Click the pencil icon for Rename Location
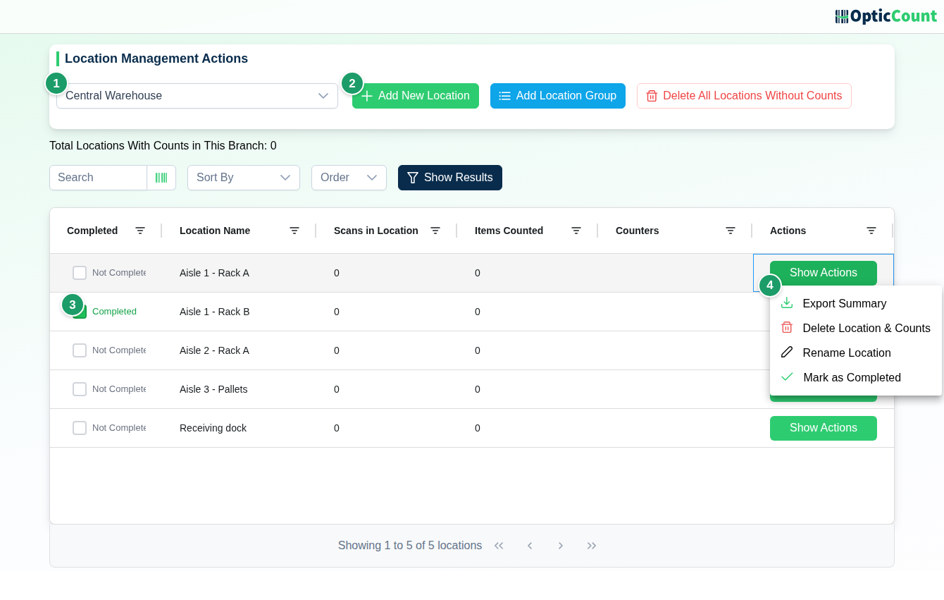This screenshot has height=600, width=944. (787, 353)
